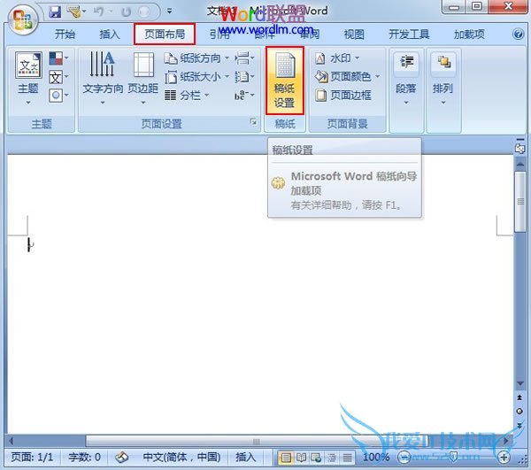Viewport: 531px width, 470px height.
Task: Click the Text Direction (文字方向) button
Action: [x=103, y=79]
